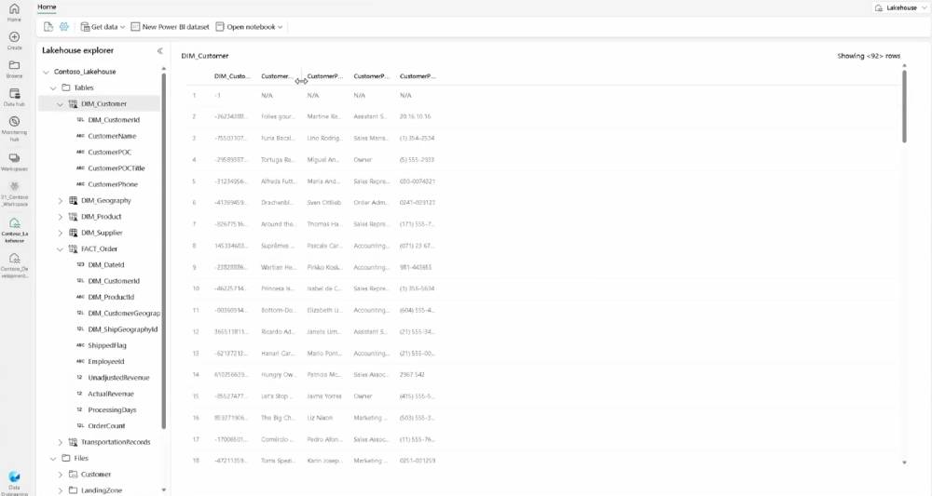Select CustomerPhone column in tree

(113, 184)
